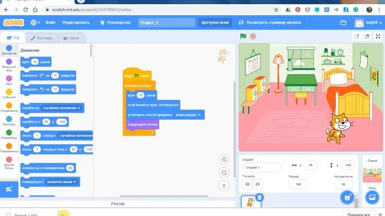Click the 10 value in script идти block
Screen dimensions: 385x216
[x=140, y=95]
